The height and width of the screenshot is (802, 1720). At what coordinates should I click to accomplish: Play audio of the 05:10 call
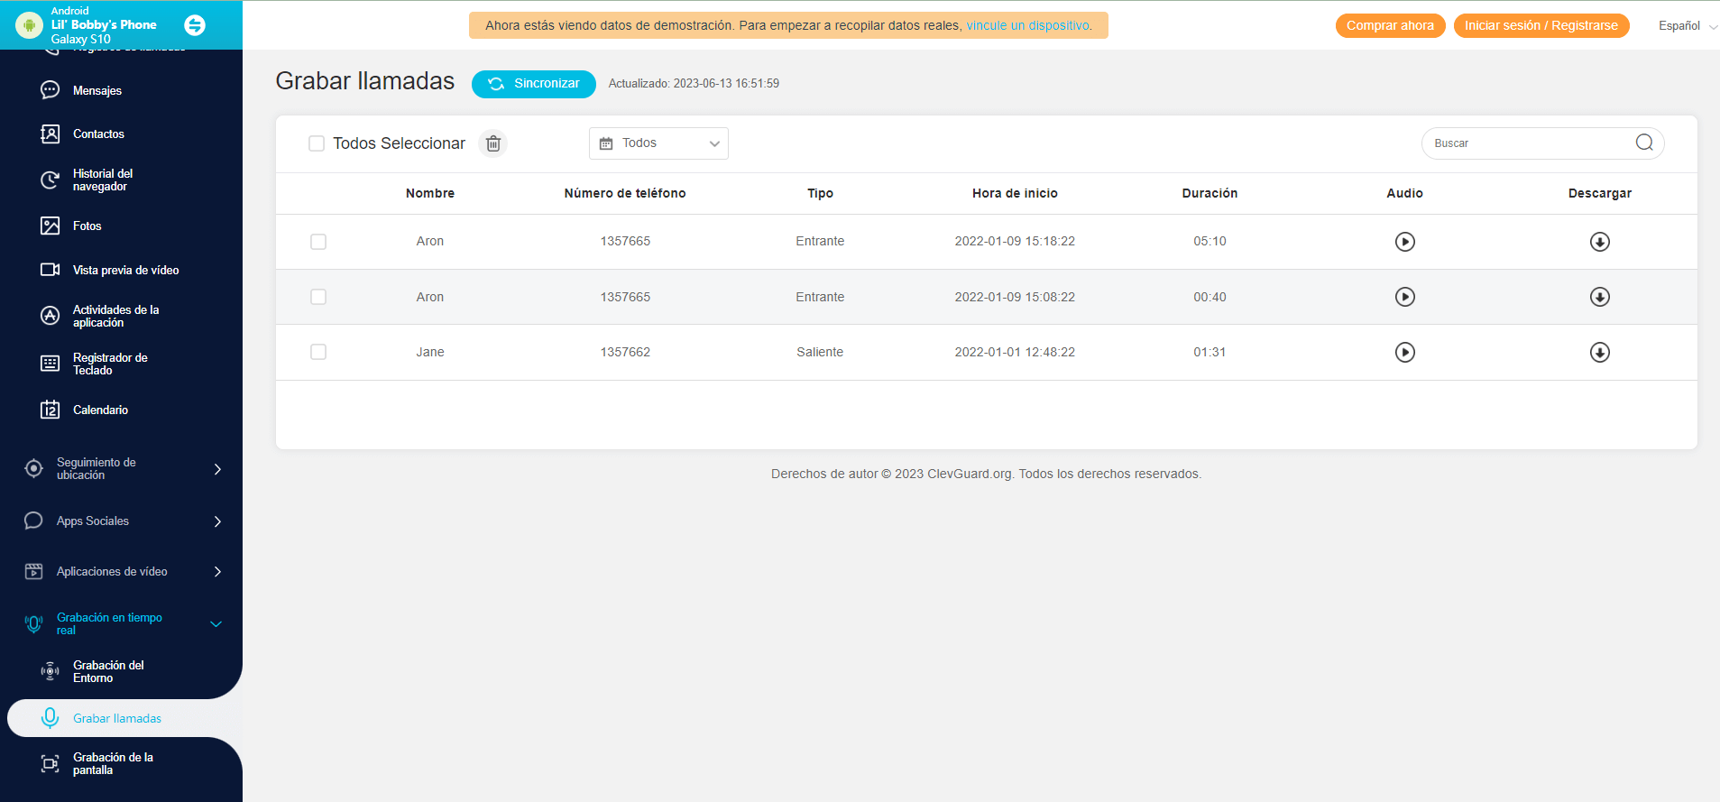coord(1405,242)
